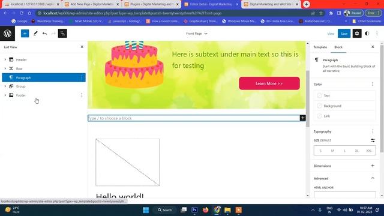
Task: Close the List View panel
Action: 82,47
